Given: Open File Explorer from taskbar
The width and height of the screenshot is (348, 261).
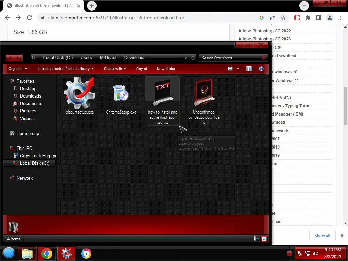Looking at the screenshot, I should coord(27,254).
